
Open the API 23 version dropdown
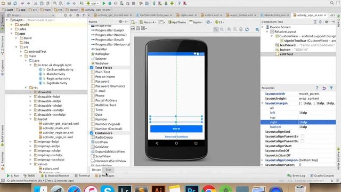(219, 22)
